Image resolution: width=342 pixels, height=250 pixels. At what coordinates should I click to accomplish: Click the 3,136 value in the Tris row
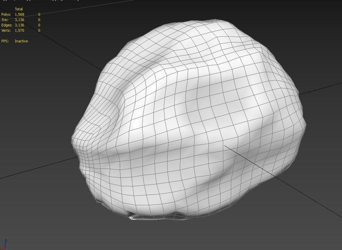pyautogui.click(x=19, y=20)
